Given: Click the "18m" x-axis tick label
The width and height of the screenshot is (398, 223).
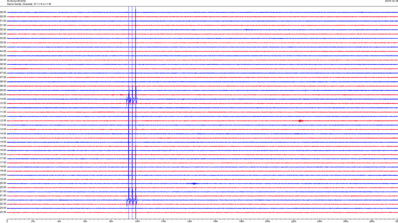Looking at the screenshot, I should tap(242, 221).
